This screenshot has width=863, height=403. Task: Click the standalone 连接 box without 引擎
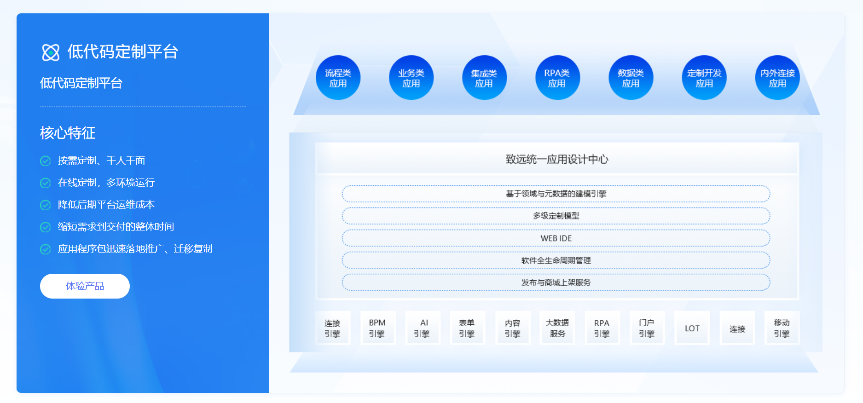pyautogui.click(x=737, y=328)
